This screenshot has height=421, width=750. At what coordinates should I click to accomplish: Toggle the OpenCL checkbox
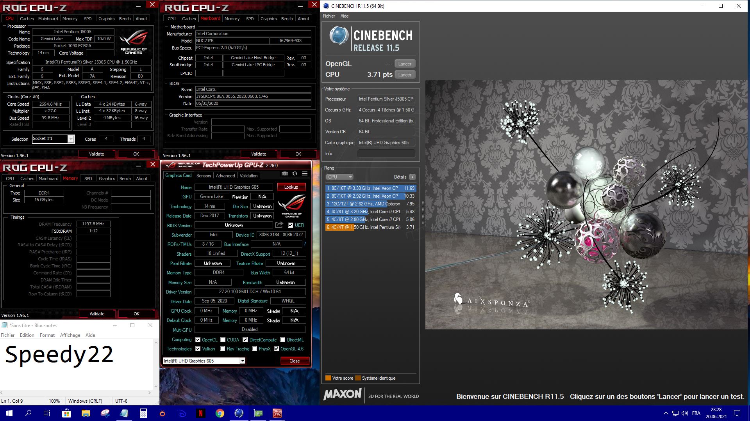pos(198,340)
